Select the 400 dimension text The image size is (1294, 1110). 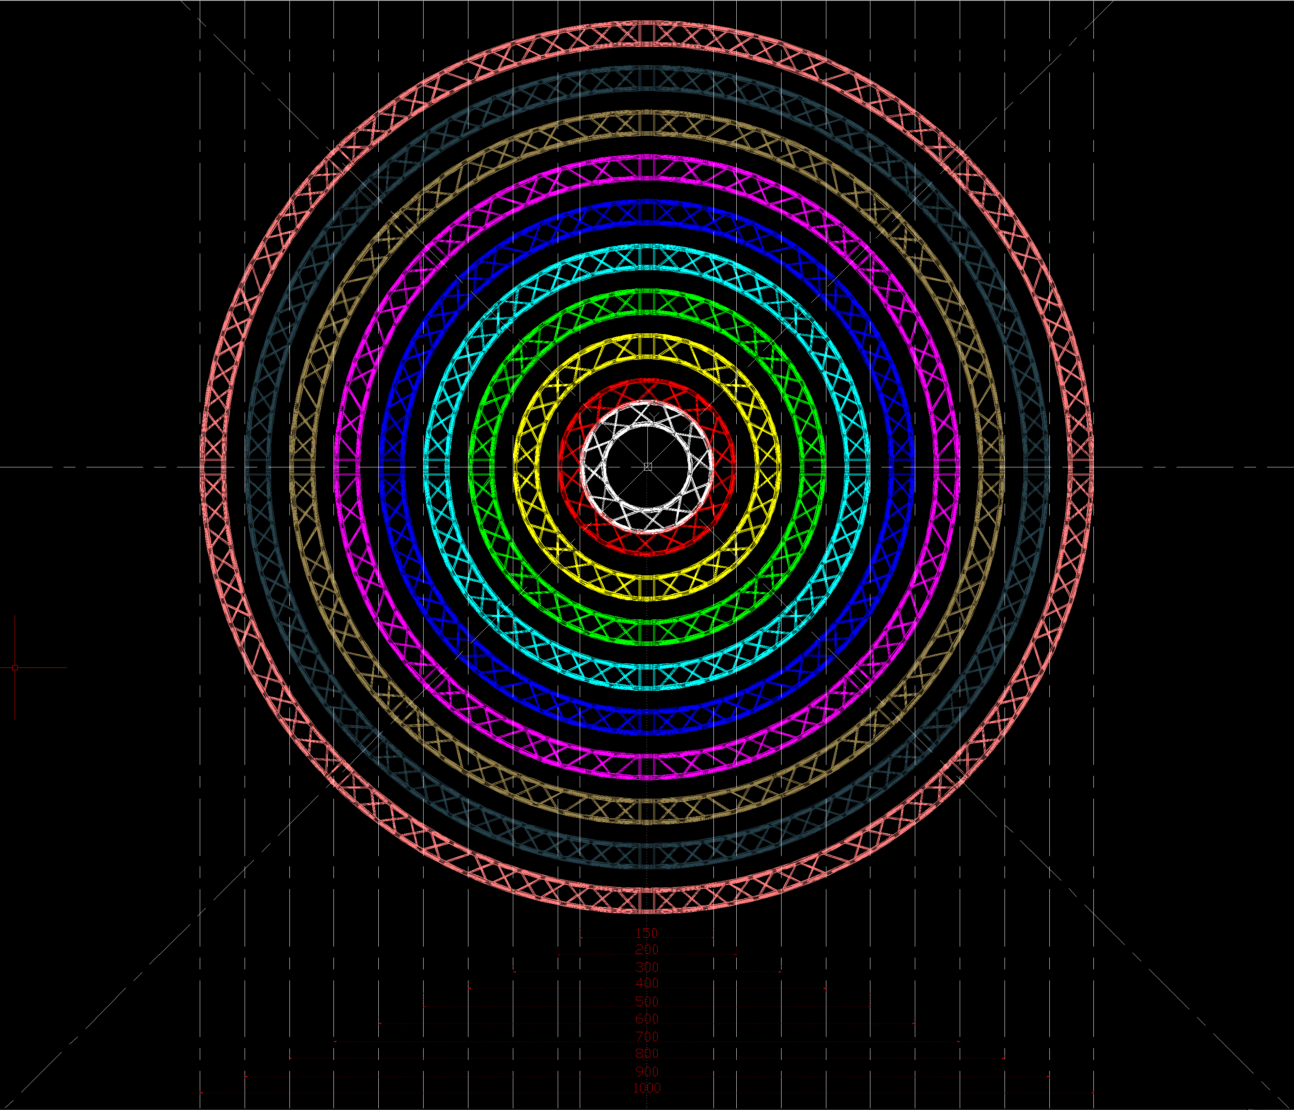point(646,983)
